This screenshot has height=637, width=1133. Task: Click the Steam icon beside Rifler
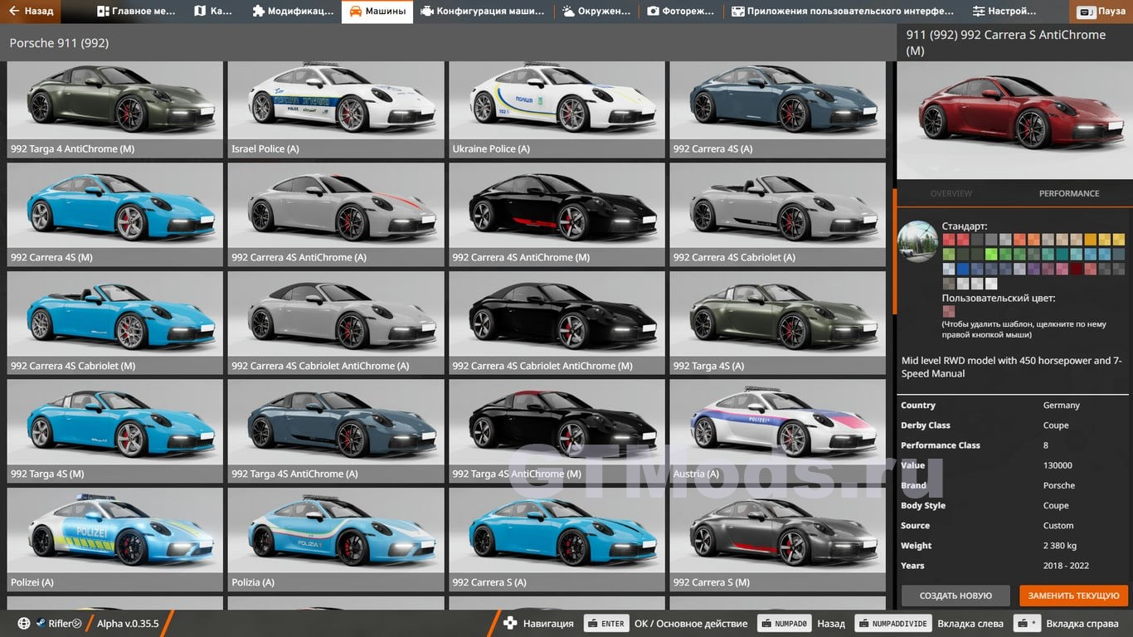coord(40,624)
